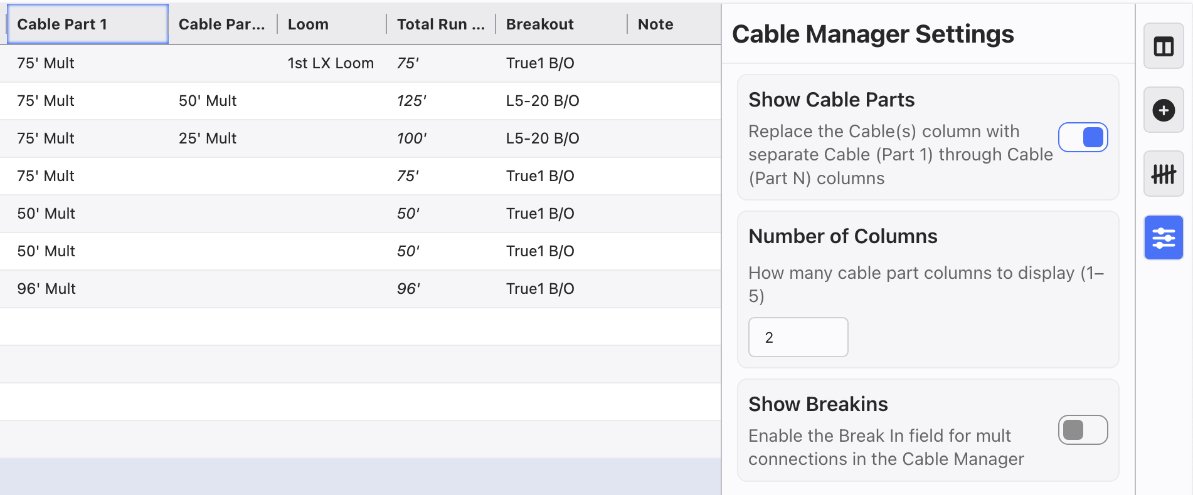Click the 100' total run cell

click(x=411, y=138)
